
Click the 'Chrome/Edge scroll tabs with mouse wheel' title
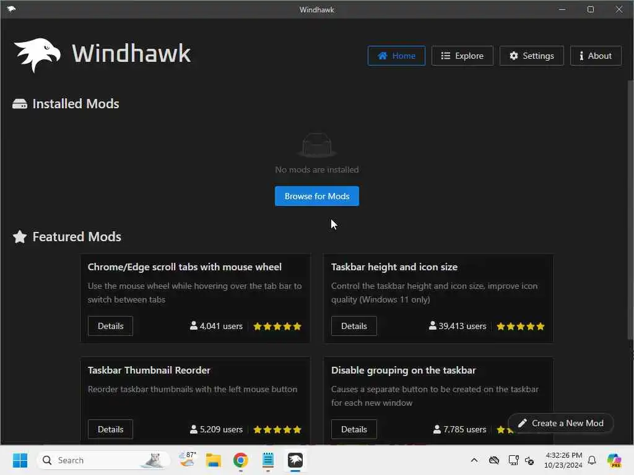pos(185,267)
